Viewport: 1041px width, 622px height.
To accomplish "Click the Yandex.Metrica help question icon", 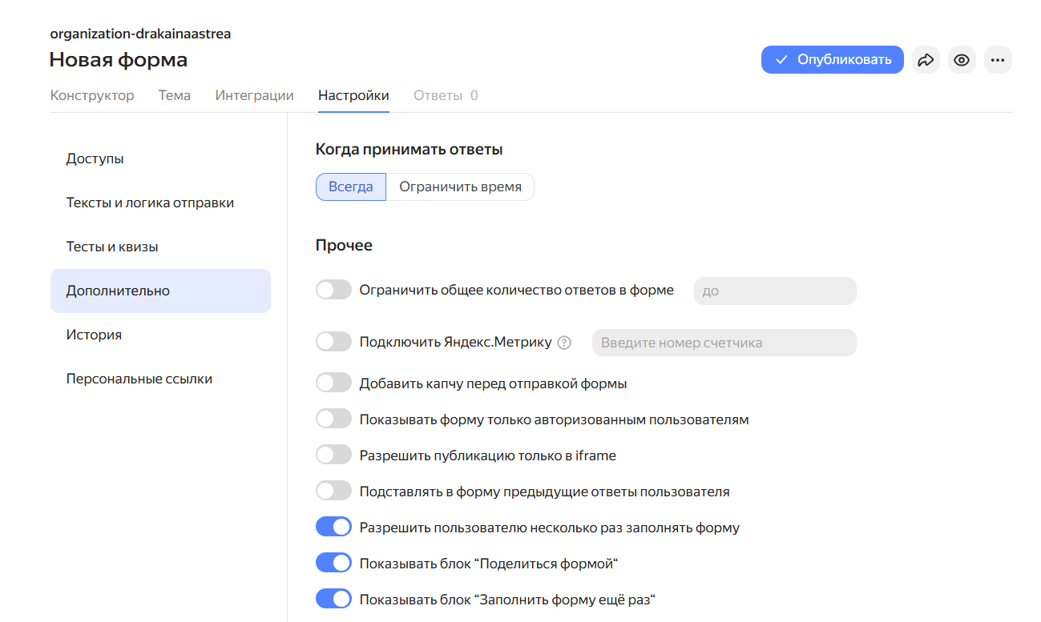I will click(x=564, y=343).
